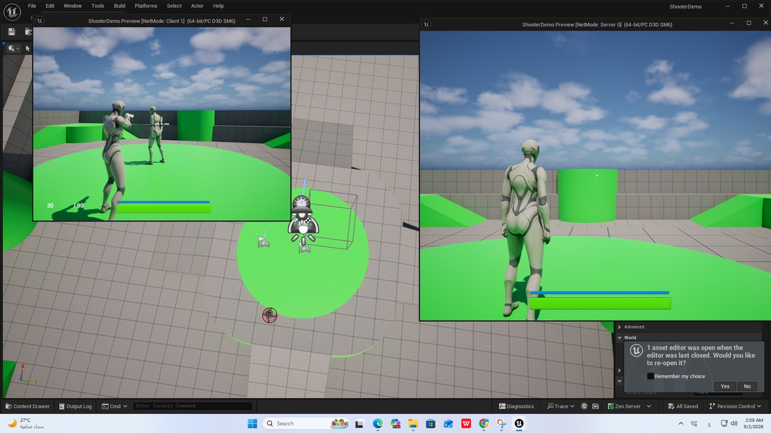This screenshot has width=771, height=433.
Task: Select the red crosshair target actor in viewport
Action: coord(269,315)
